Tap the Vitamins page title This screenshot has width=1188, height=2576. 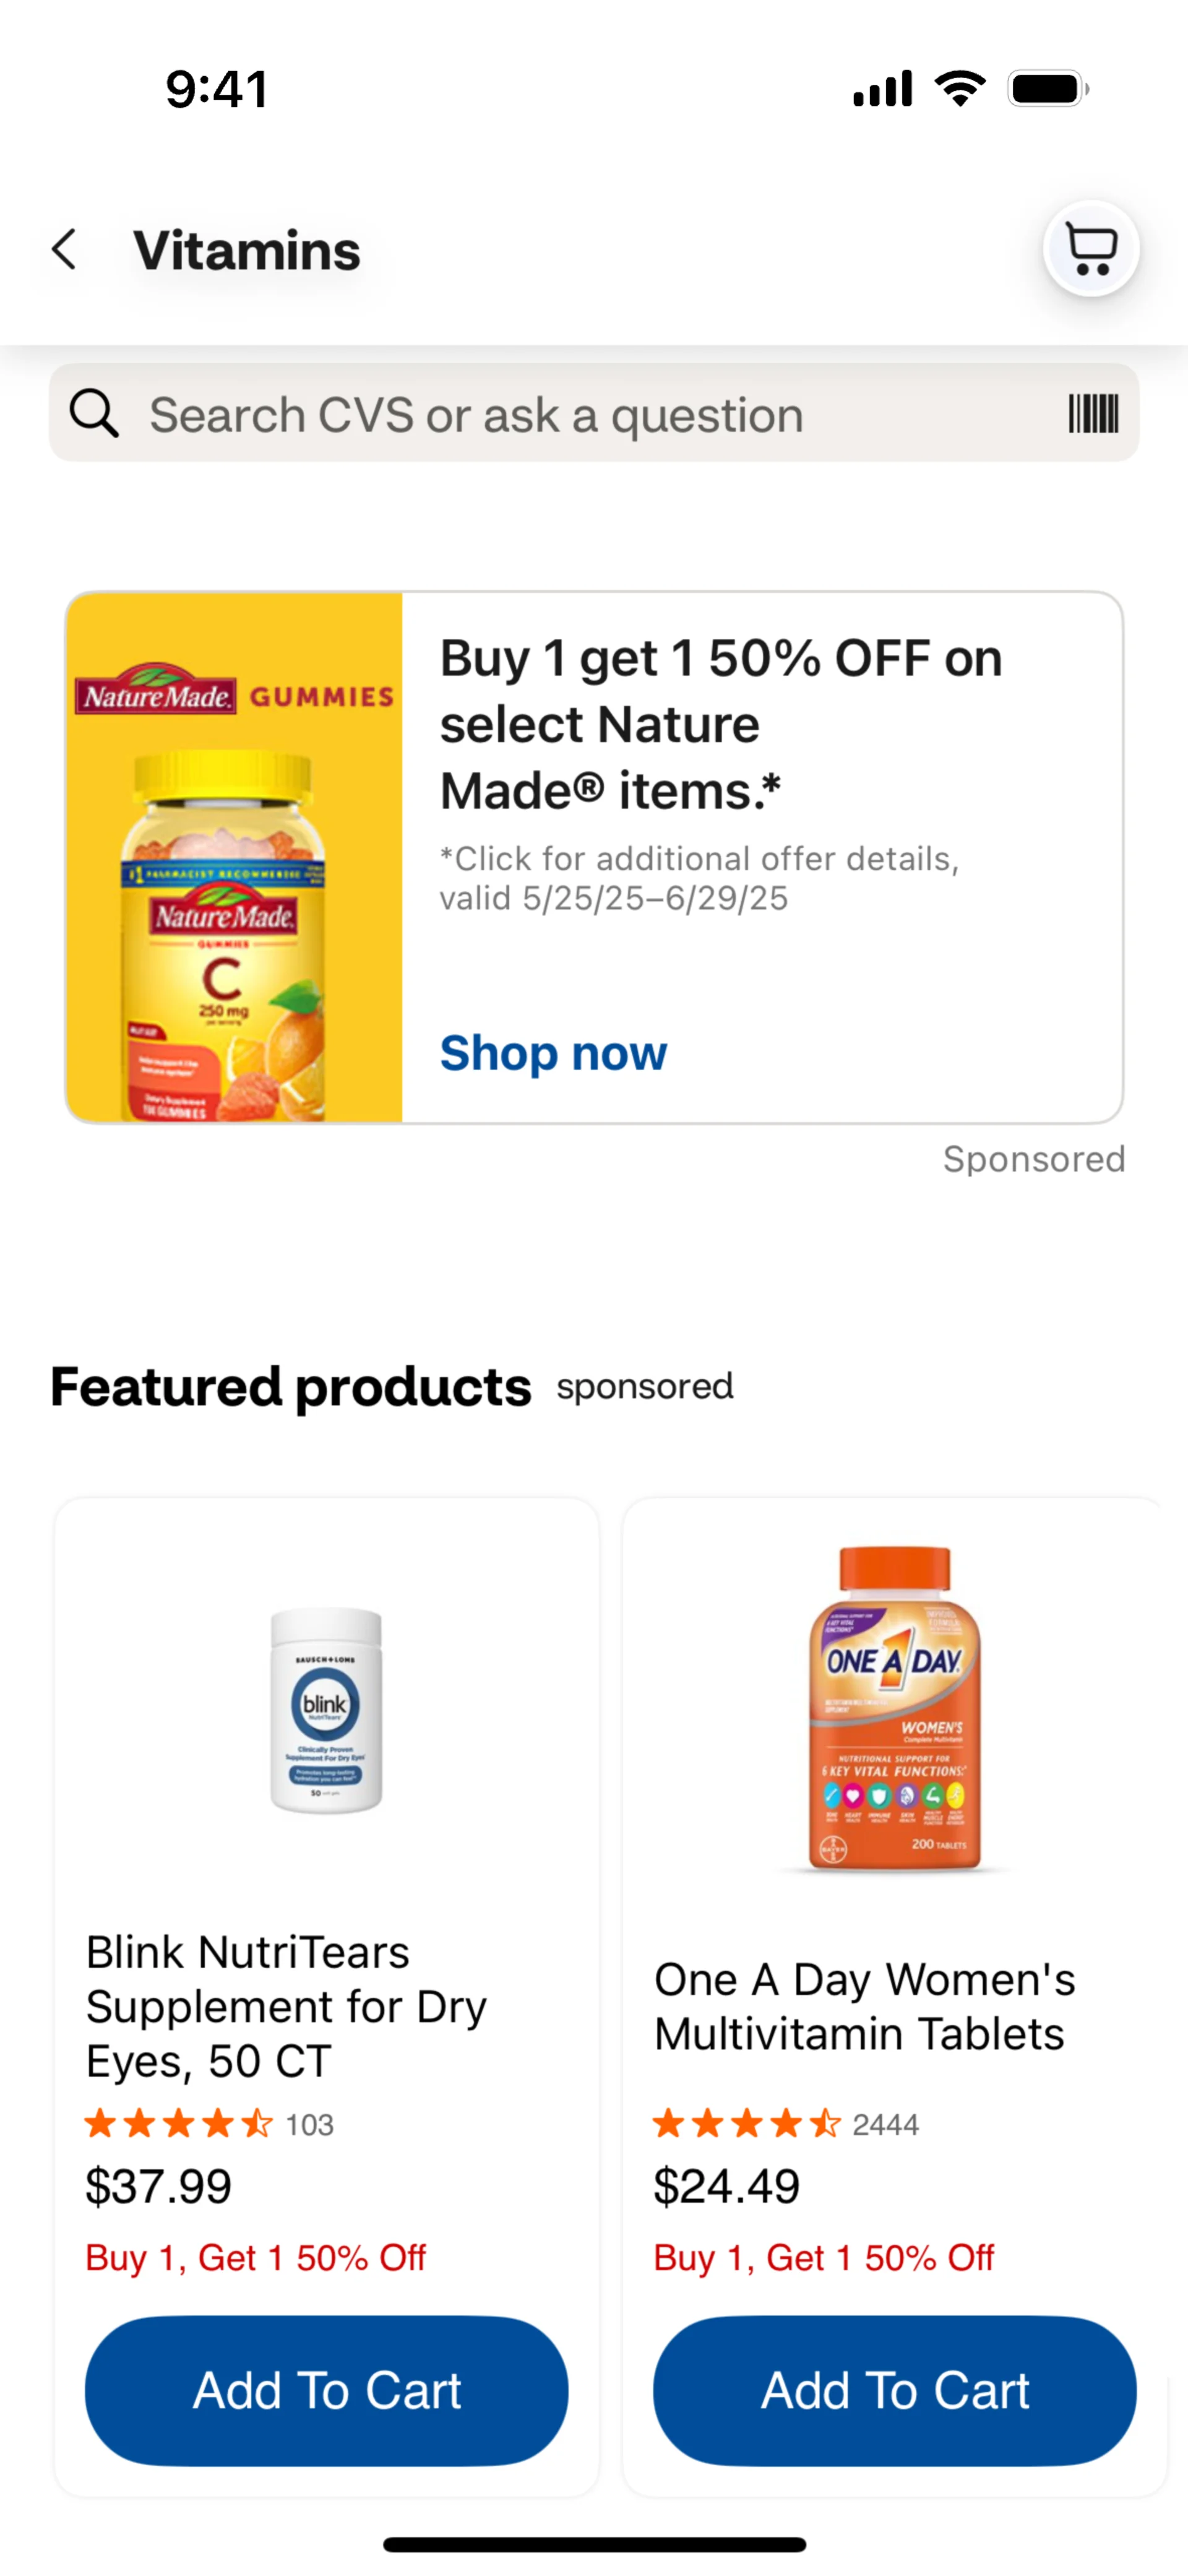click(x=247, y=250)
